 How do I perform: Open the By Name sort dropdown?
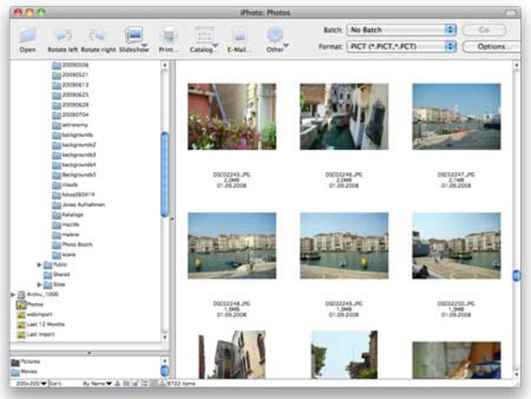coord(97,382)
